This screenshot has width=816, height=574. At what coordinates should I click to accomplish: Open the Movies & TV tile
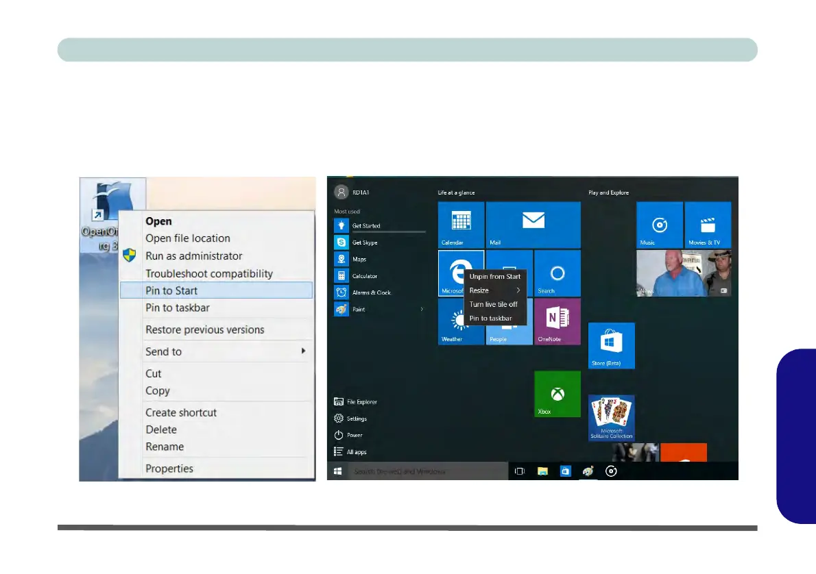point(708,225)
